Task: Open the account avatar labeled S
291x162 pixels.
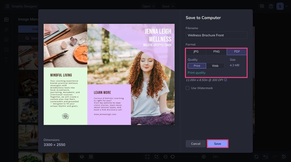Action: point(280,6)
